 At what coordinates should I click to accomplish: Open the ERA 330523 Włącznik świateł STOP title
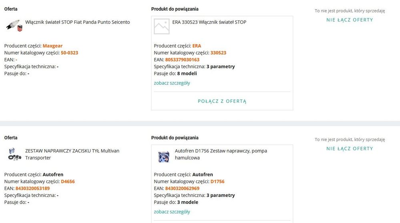point(209,22)
